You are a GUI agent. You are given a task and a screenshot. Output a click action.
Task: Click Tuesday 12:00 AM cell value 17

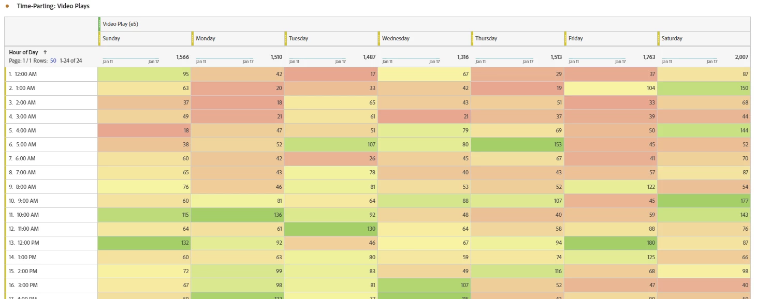(x=331, y=74)
